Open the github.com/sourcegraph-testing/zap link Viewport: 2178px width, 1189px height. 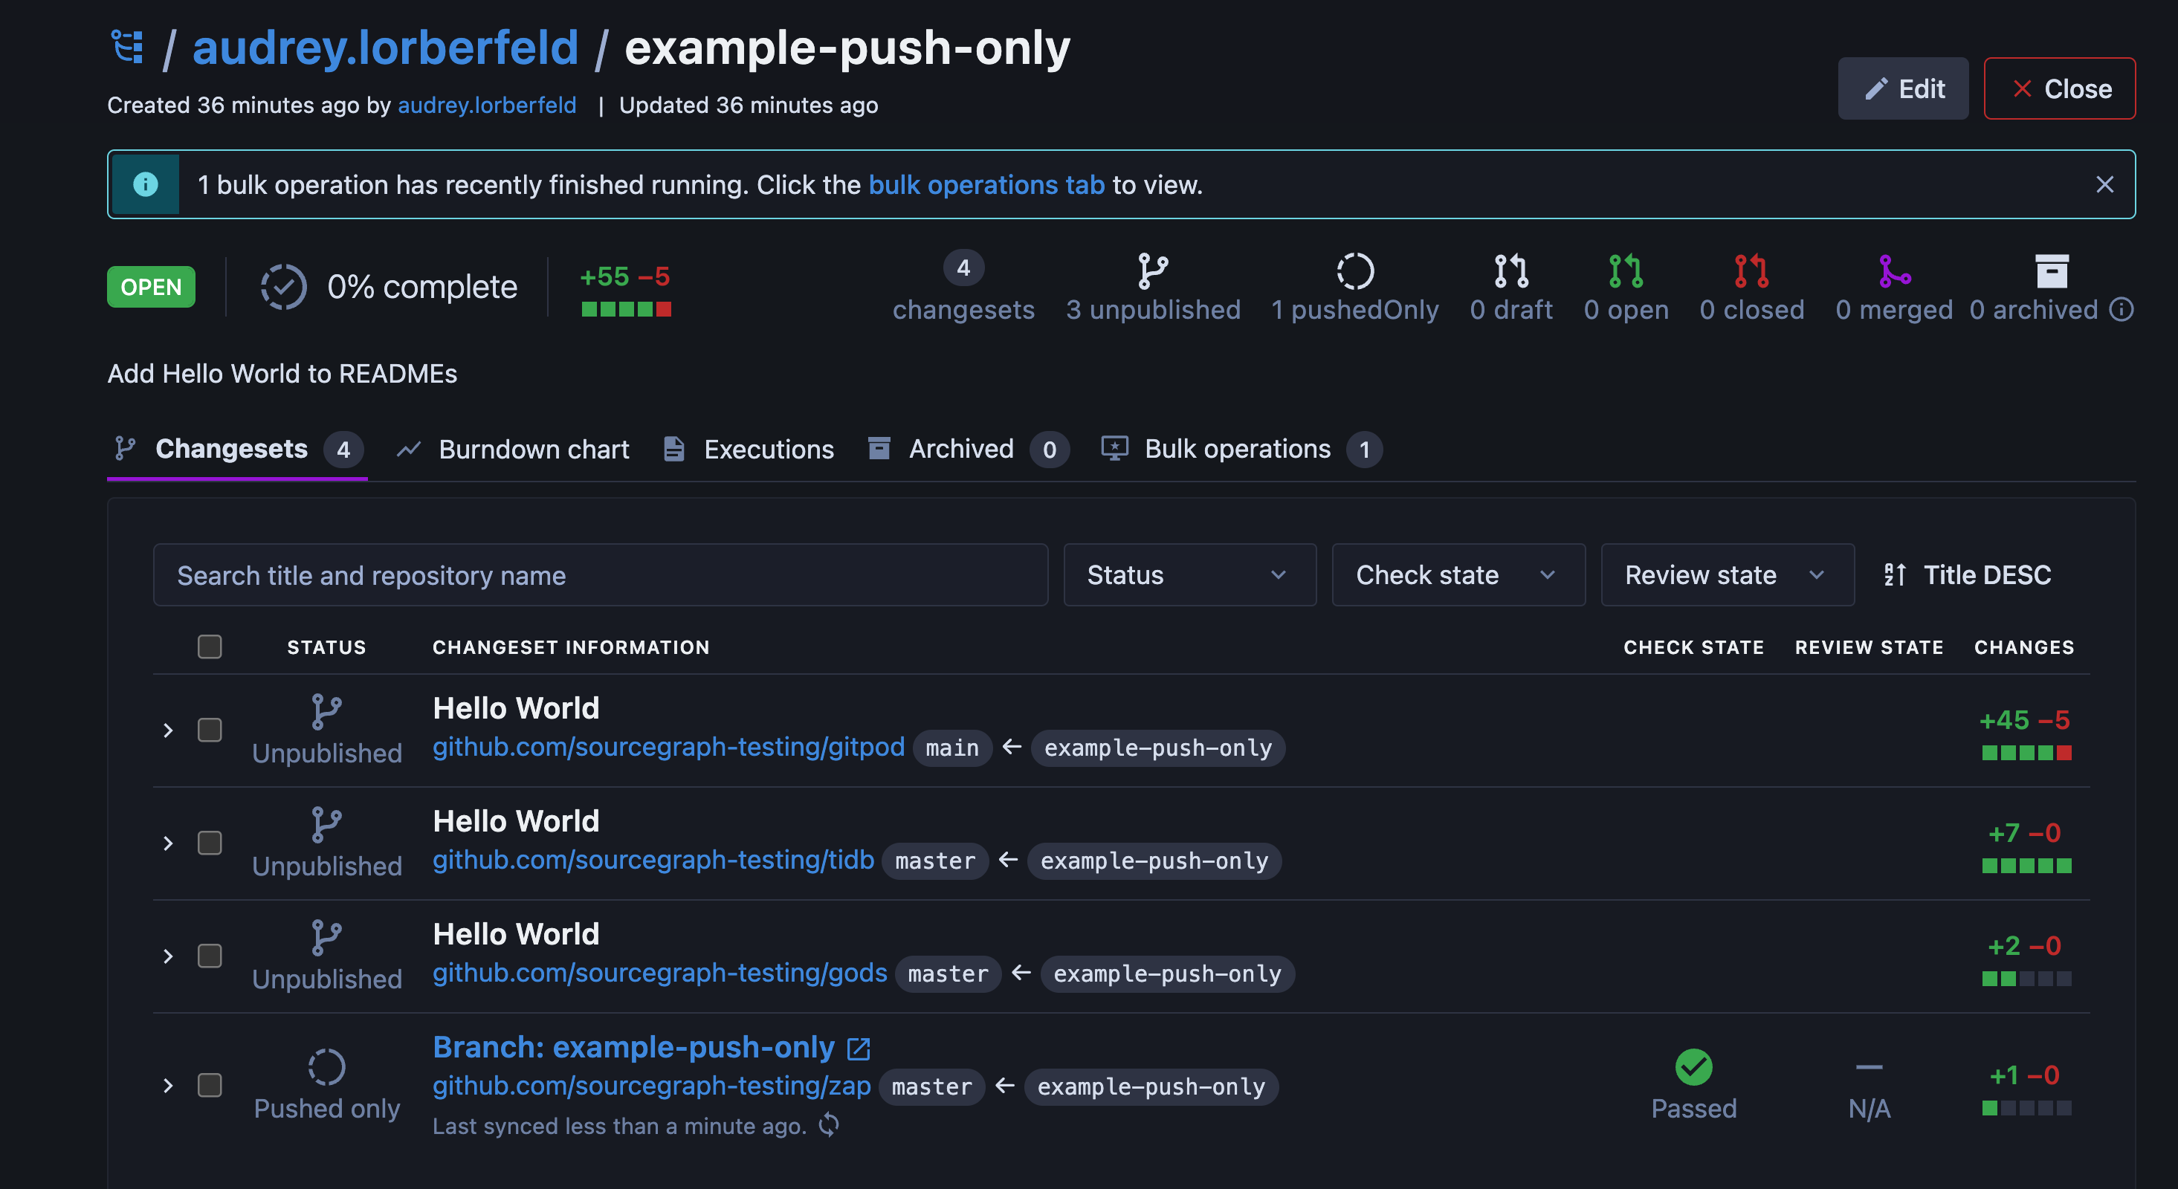point(651,1086)
